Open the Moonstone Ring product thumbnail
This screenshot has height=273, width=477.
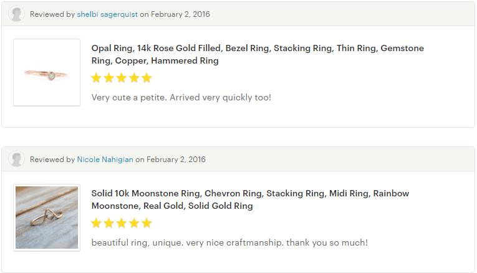pyautogui.click(x=47, y=218)
